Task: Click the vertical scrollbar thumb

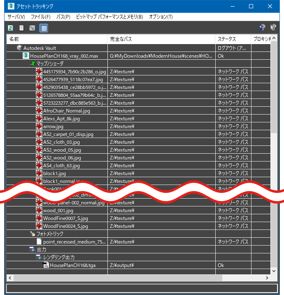Action: pyautogui.click(x=274, y=87)
